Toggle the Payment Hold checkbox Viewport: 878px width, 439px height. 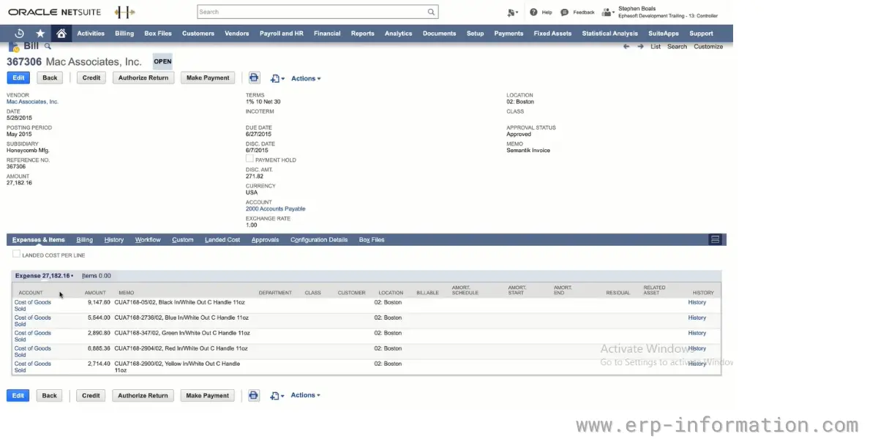click(x=249, y=159)
